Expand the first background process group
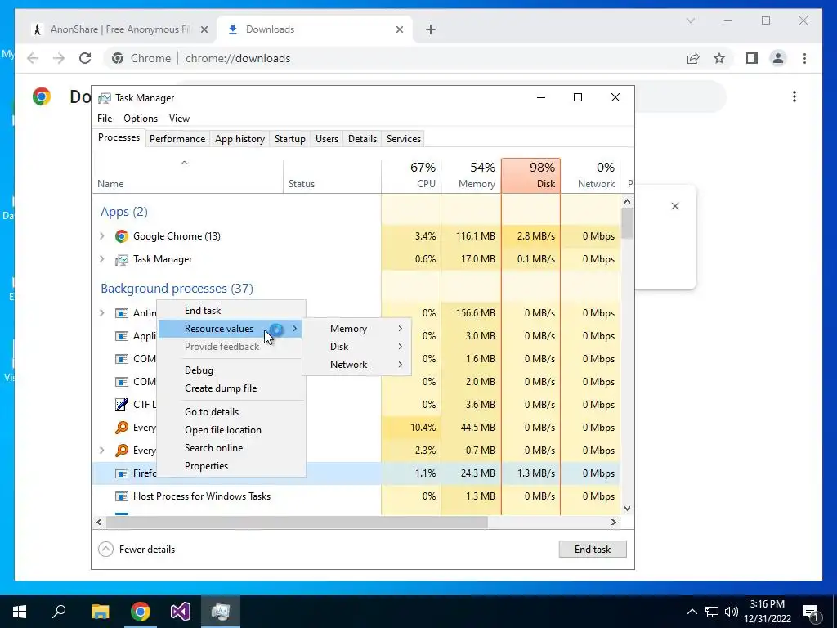The image size is (837, 628). [x=102, y=313]
